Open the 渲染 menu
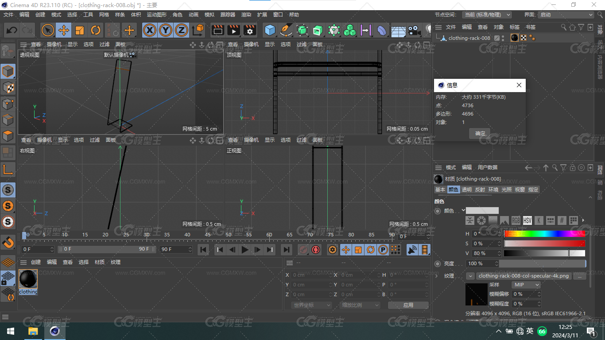 (x=246, y=15)
